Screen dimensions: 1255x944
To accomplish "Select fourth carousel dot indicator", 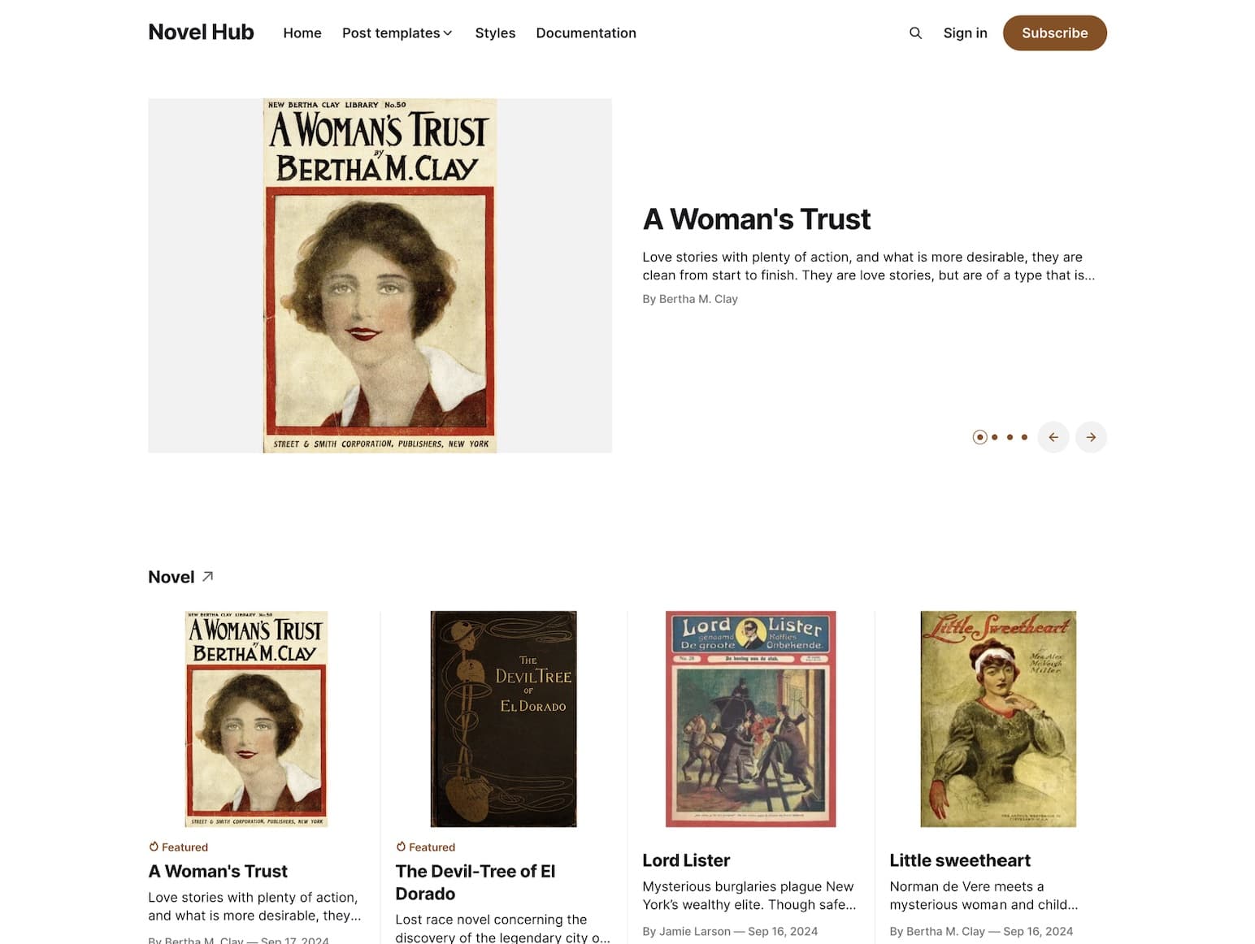I will point(1024,437).
